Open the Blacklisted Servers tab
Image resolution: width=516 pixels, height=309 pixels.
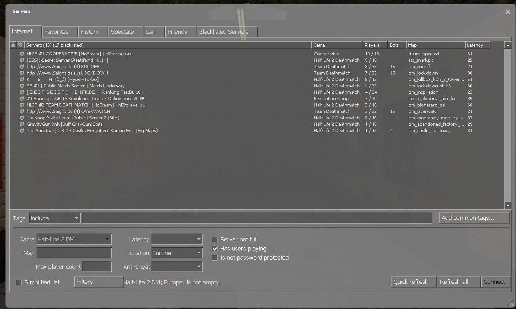click(227, 32)
